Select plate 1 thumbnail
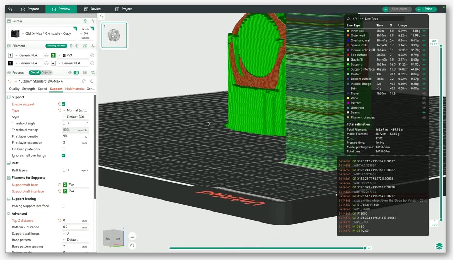Screen dimensions: 453x260 [x=114, y=35]
